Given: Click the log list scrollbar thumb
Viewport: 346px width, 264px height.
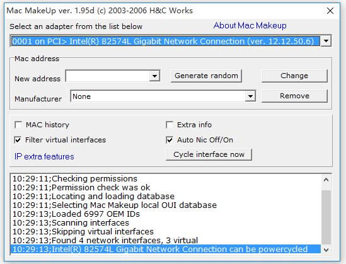Looking at the screenshot, I should click(x=326, y=217).
